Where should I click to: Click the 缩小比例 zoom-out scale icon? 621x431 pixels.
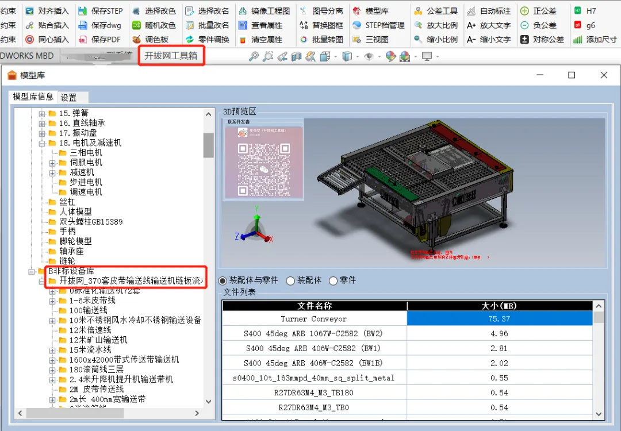(418, 40)
